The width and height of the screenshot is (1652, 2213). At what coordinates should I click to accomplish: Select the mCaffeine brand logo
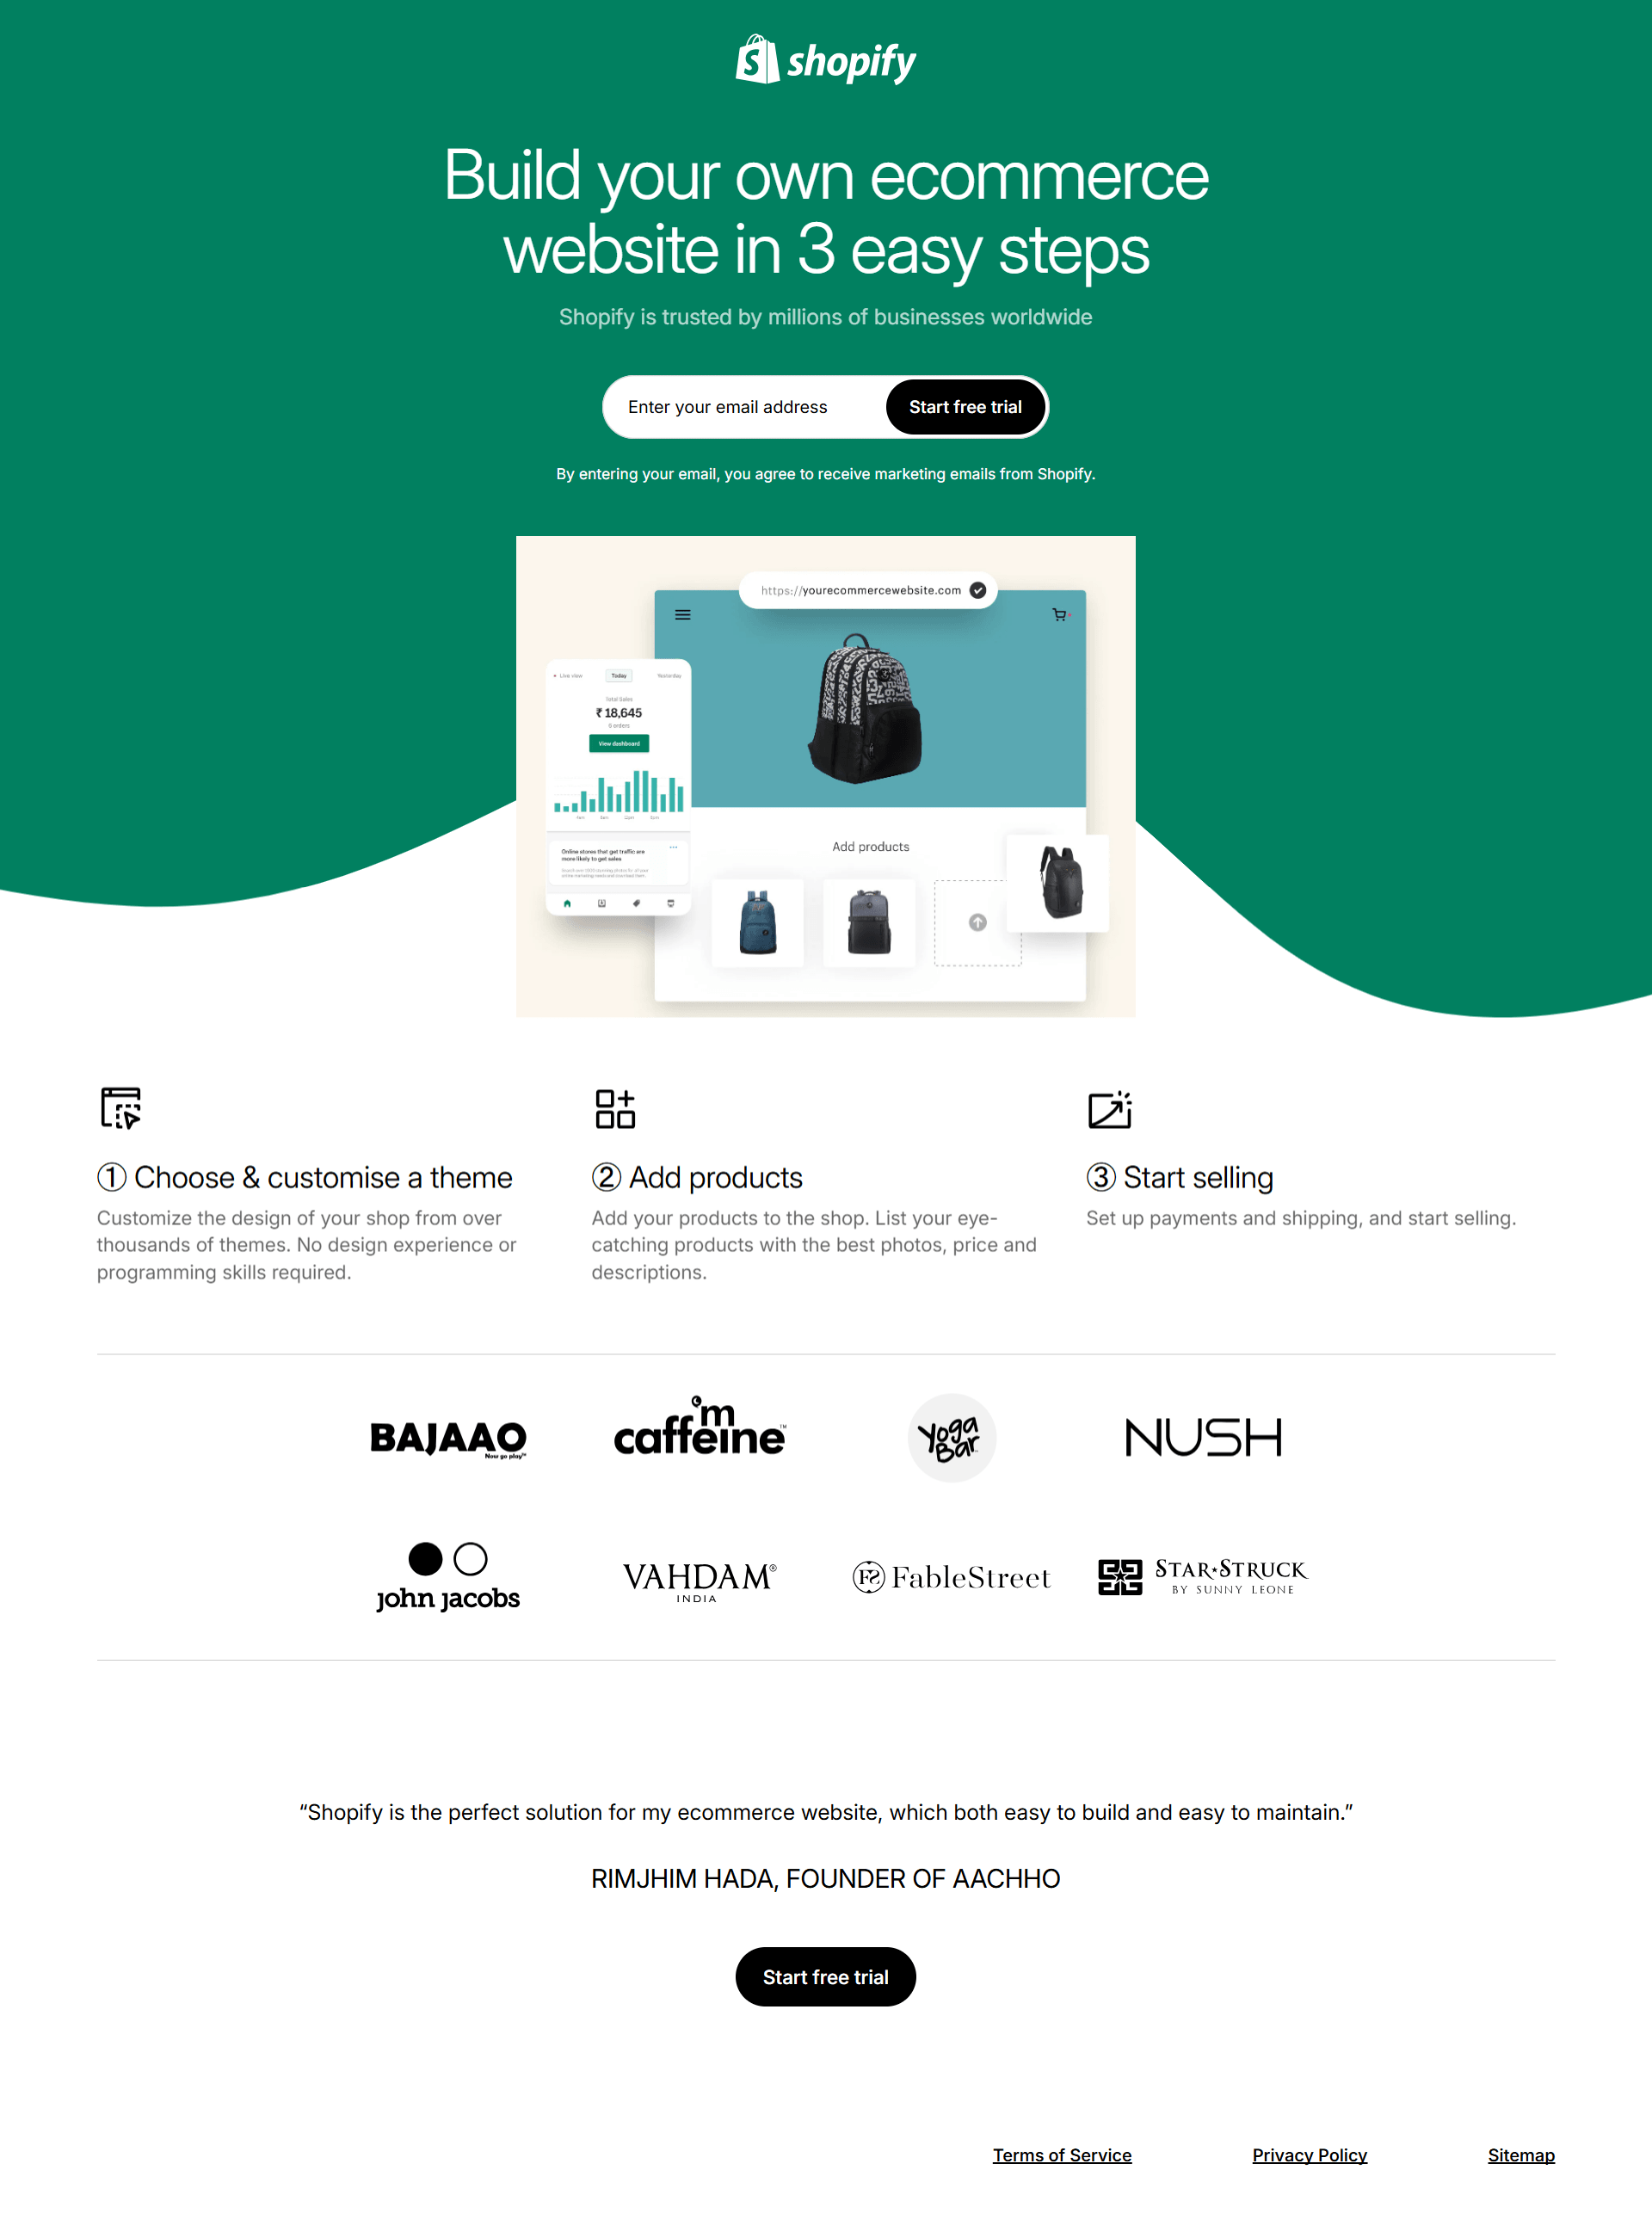pos(700,1435)
